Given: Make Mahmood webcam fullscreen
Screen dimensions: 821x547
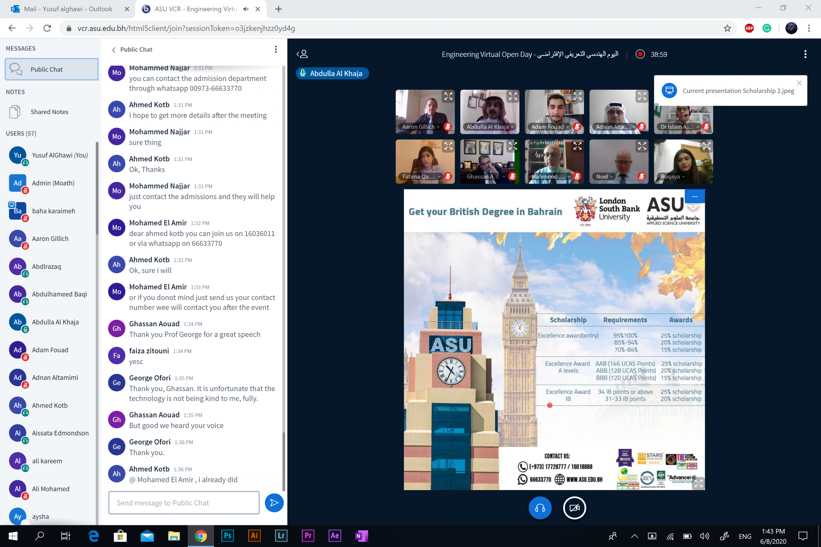Looking at the screenshot, I should 577,146.
